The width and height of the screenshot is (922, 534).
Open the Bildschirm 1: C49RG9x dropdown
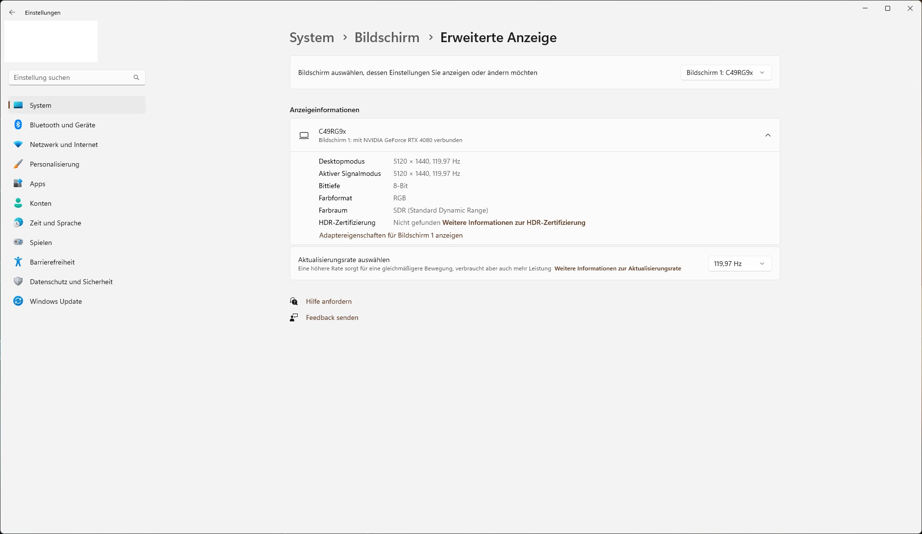pos(726,73)
